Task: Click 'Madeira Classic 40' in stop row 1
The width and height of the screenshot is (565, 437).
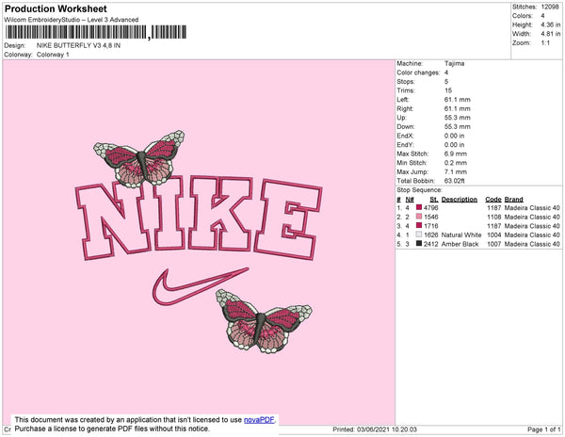Action: [x=532, y=207]
